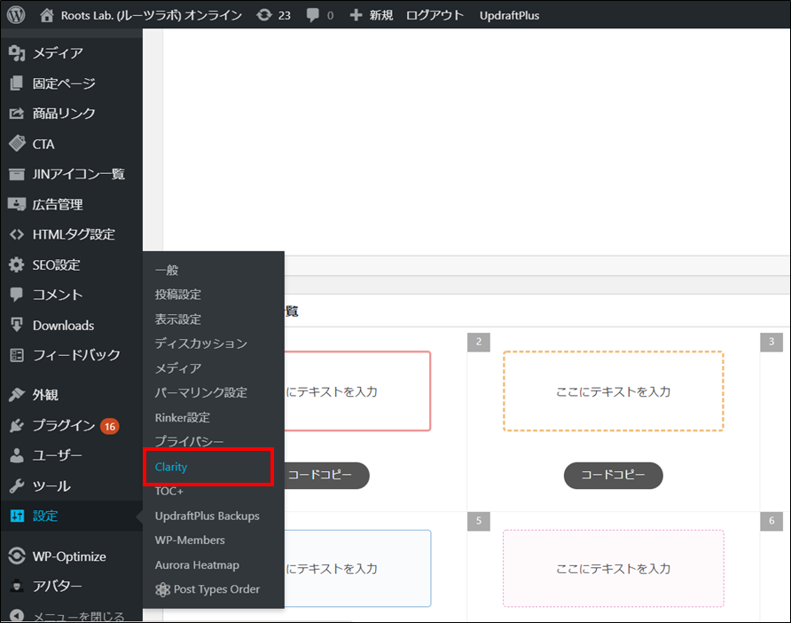The height and width of the screenshot is (623, 791).
Task: Click the orange dashed text box
Action: coord(613,391)
